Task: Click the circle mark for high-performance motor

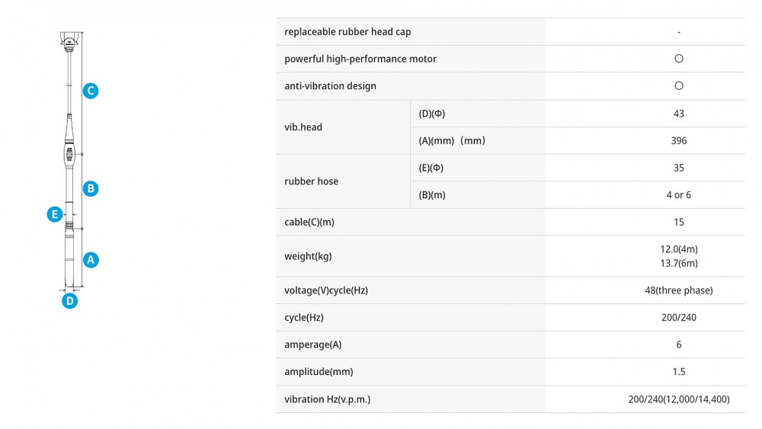Action: (679, 59)
